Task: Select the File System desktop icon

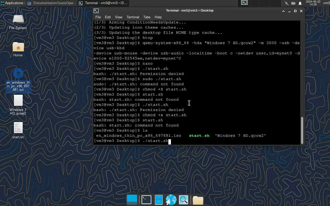Action: pyautogui.click(x=18, y=22)
